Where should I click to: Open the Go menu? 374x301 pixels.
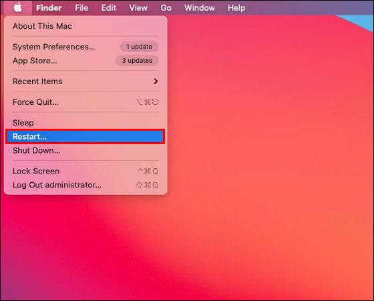pyautogui.click(x=166, y=8)
